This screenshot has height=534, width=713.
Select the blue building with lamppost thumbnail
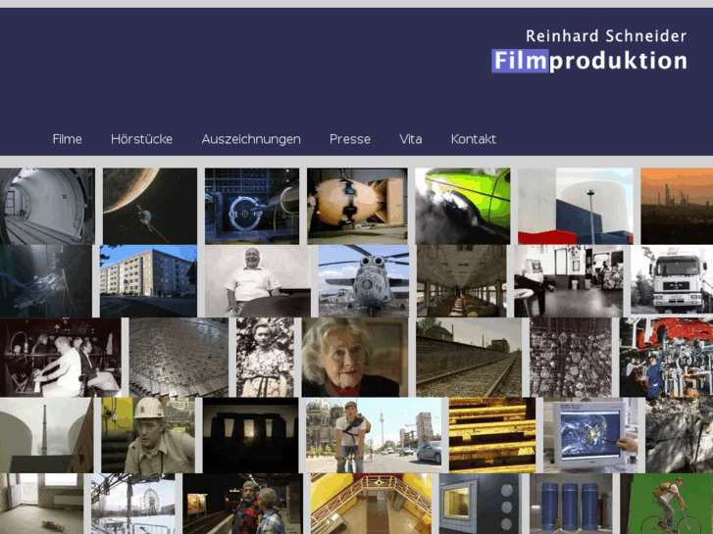tap(576, 207)
